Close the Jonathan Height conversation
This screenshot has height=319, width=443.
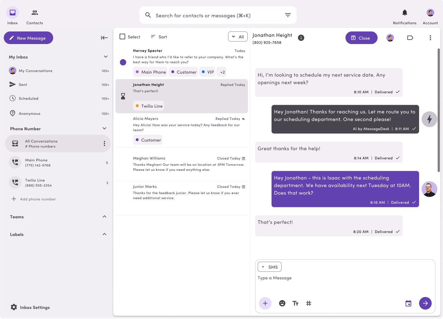tap(361, 38)
